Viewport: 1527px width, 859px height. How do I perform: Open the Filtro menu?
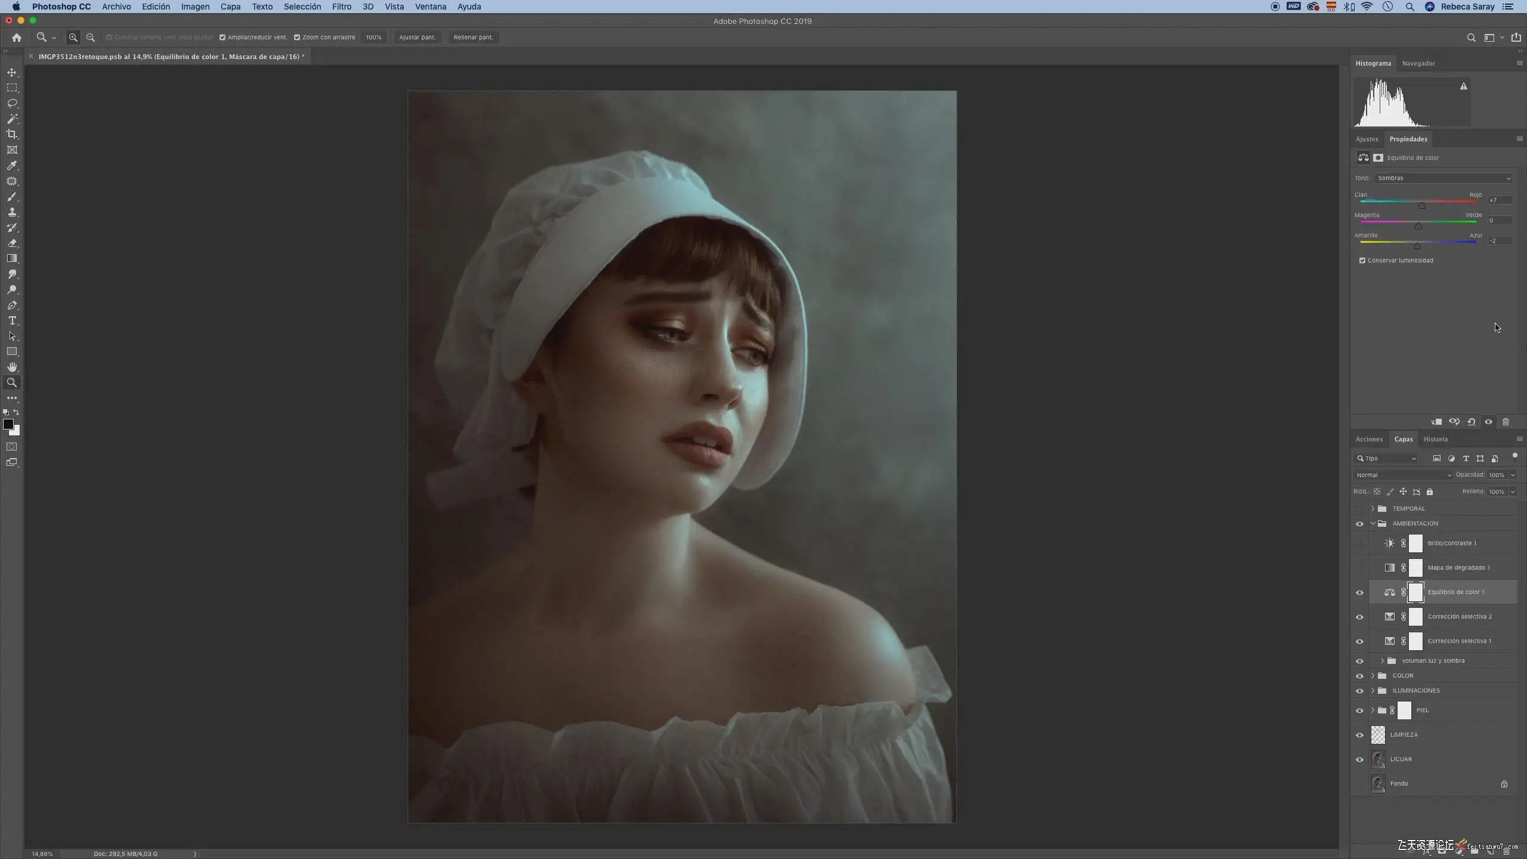(341, 7)
